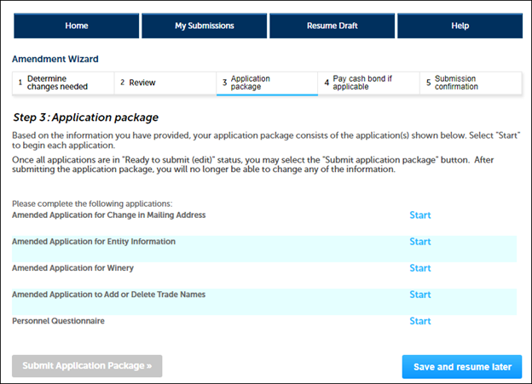Start the Personnel Questionnaire

pos(419,321)
